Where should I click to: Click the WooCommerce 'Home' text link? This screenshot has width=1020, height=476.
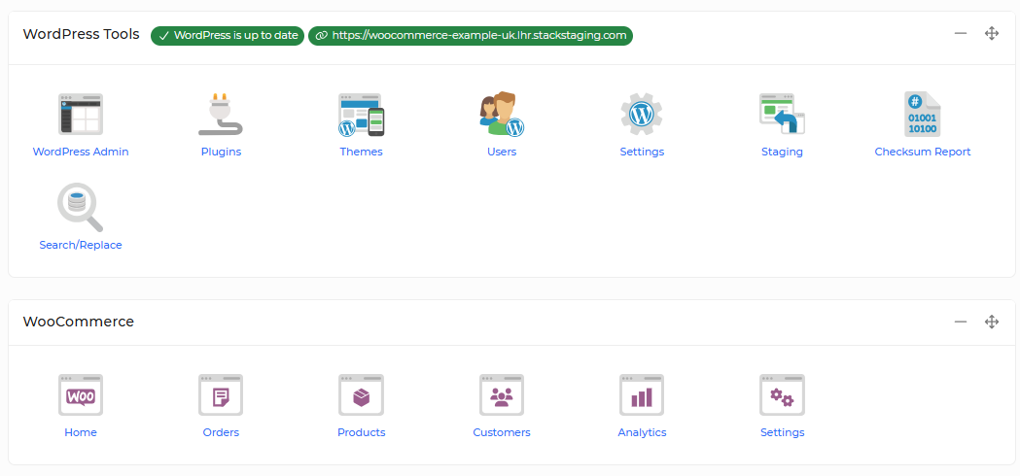tap(81, 432)
